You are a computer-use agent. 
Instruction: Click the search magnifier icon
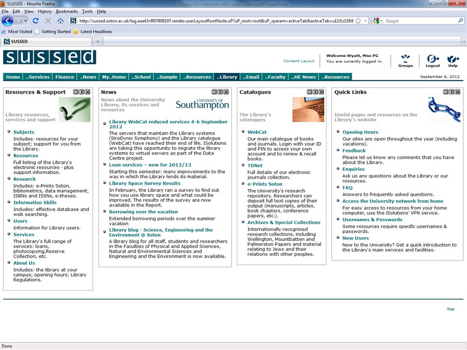(x=461, y=21)
